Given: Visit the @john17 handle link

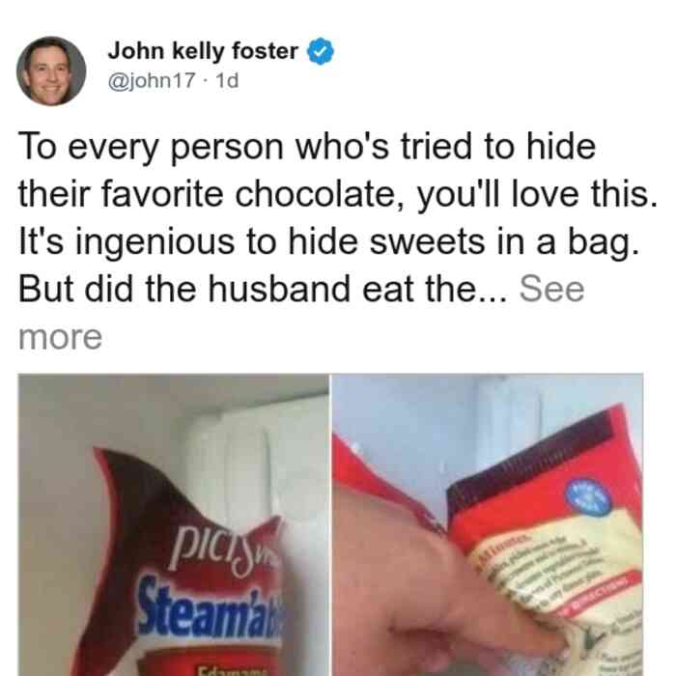Looking at the screenshot, I should [x=152, y=80].
